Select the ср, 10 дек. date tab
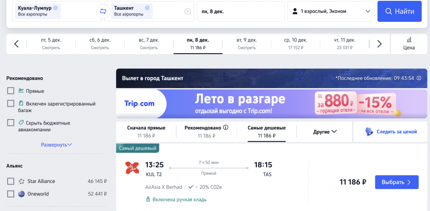 click(296, 44)
